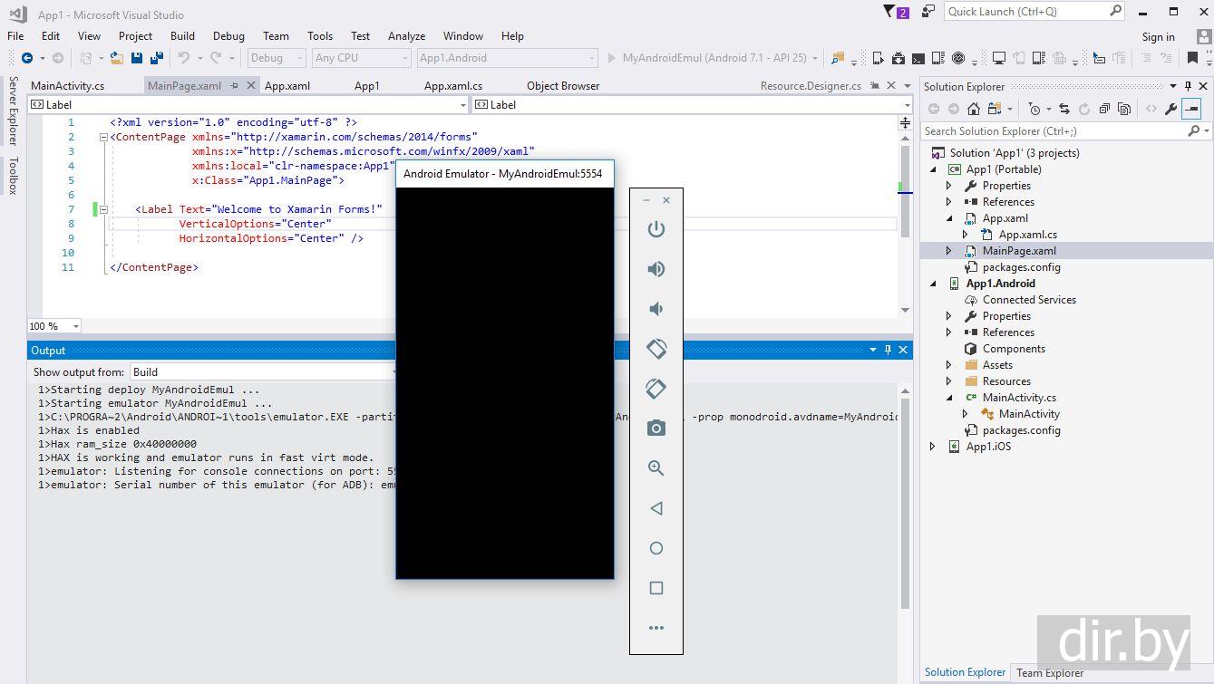The image size is (1214, 684).
Task: Click the emulator zoom magnifier icon
Action: click(x=656, y=468)
